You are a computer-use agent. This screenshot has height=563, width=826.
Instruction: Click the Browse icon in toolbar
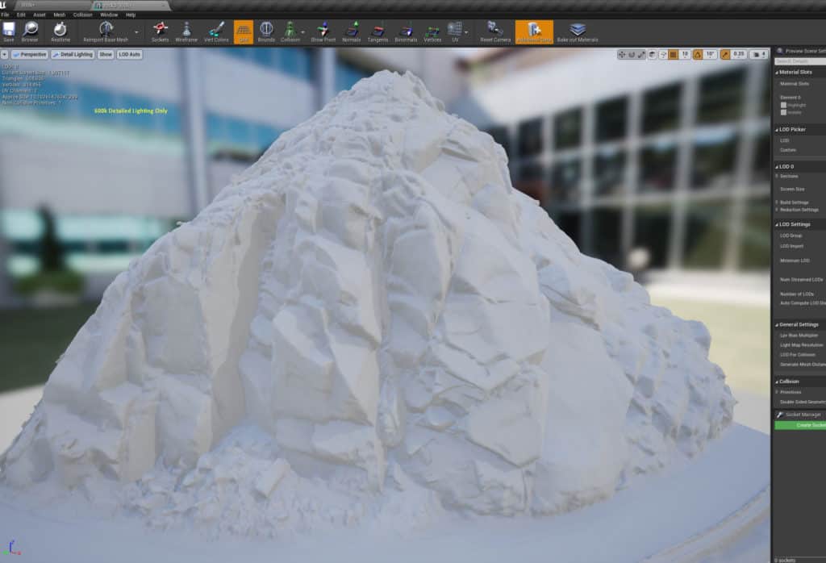30,31
